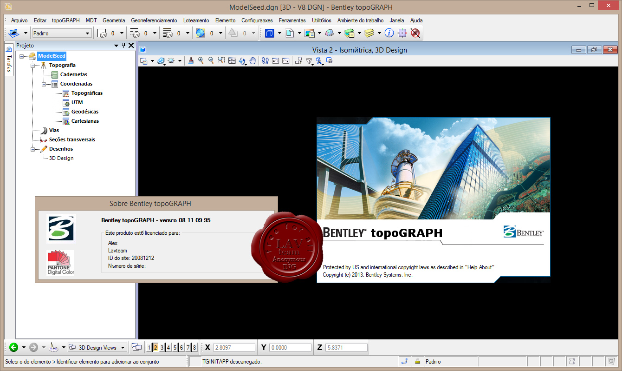622x371 pixels.
Task: Select the Rotate View tool
Action: click(x=242, y=61)
